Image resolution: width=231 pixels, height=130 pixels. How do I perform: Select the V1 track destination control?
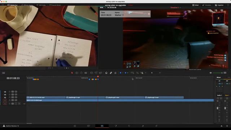click(x=5, y=100)
